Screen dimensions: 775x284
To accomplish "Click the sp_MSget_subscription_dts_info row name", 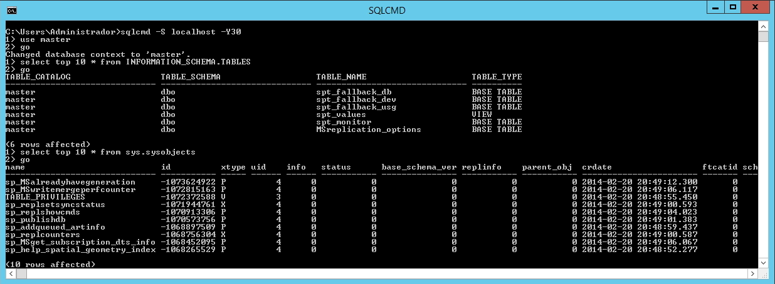I will click(81, 242).
